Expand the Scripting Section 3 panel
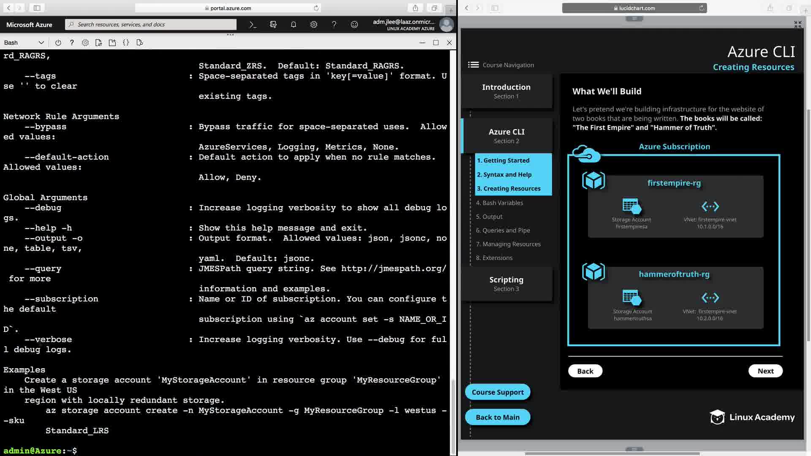The height and width of the screenshot is (456, 811). click(506, 284)
